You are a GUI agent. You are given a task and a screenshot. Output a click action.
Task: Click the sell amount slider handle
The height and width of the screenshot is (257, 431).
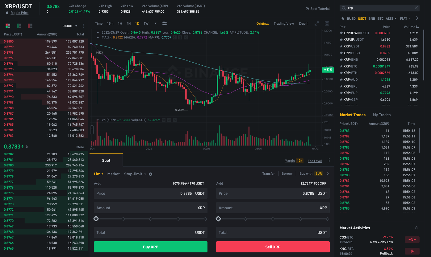218,219
